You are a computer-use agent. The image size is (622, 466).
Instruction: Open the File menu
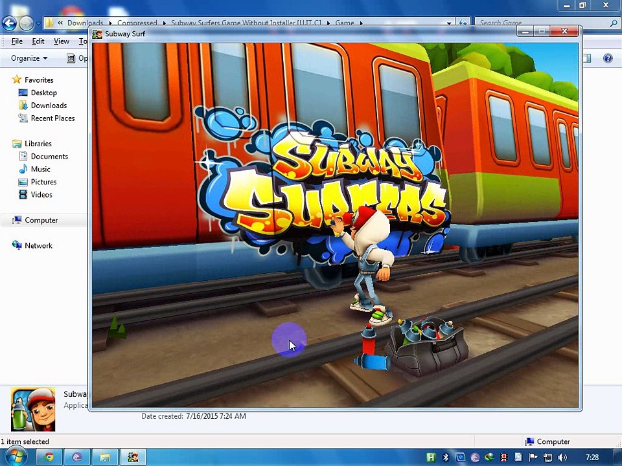17,41
